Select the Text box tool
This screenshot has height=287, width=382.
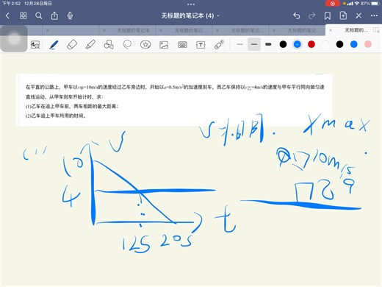(201, 45)
